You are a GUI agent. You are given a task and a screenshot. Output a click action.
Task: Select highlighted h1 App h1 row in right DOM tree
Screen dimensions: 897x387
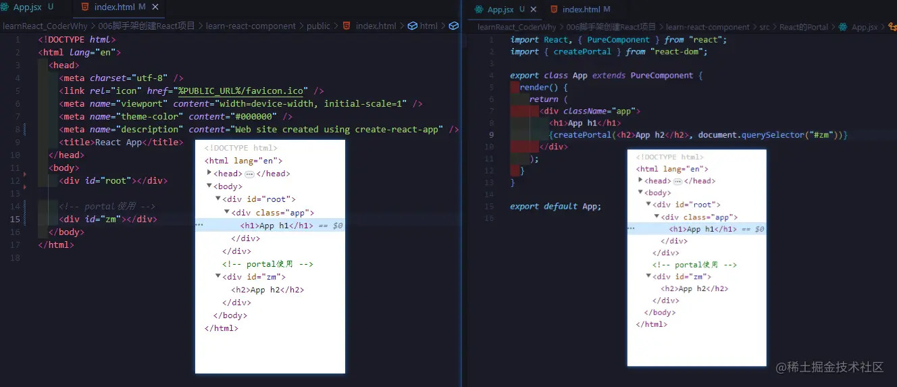[697, 229]
